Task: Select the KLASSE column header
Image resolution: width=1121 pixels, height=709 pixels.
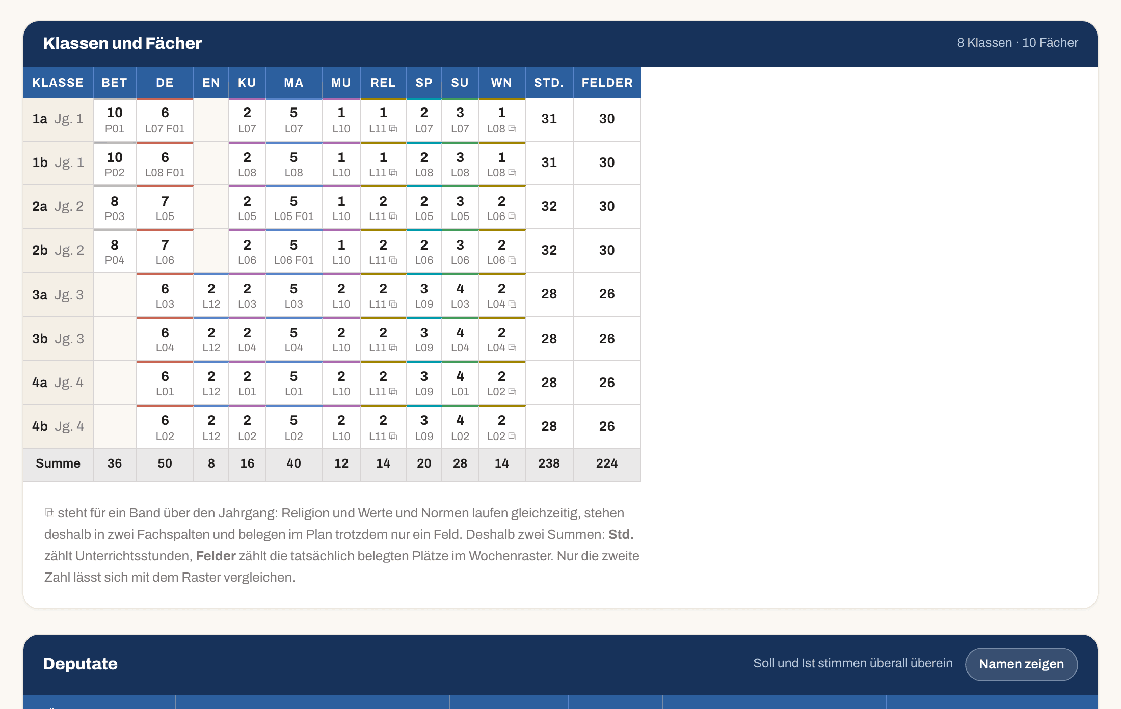Action: (58, 83)
